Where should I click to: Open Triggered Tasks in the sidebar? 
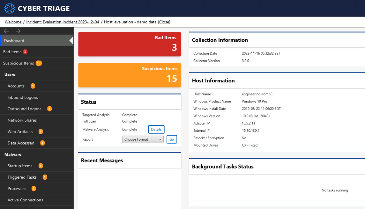coord(23,177)
